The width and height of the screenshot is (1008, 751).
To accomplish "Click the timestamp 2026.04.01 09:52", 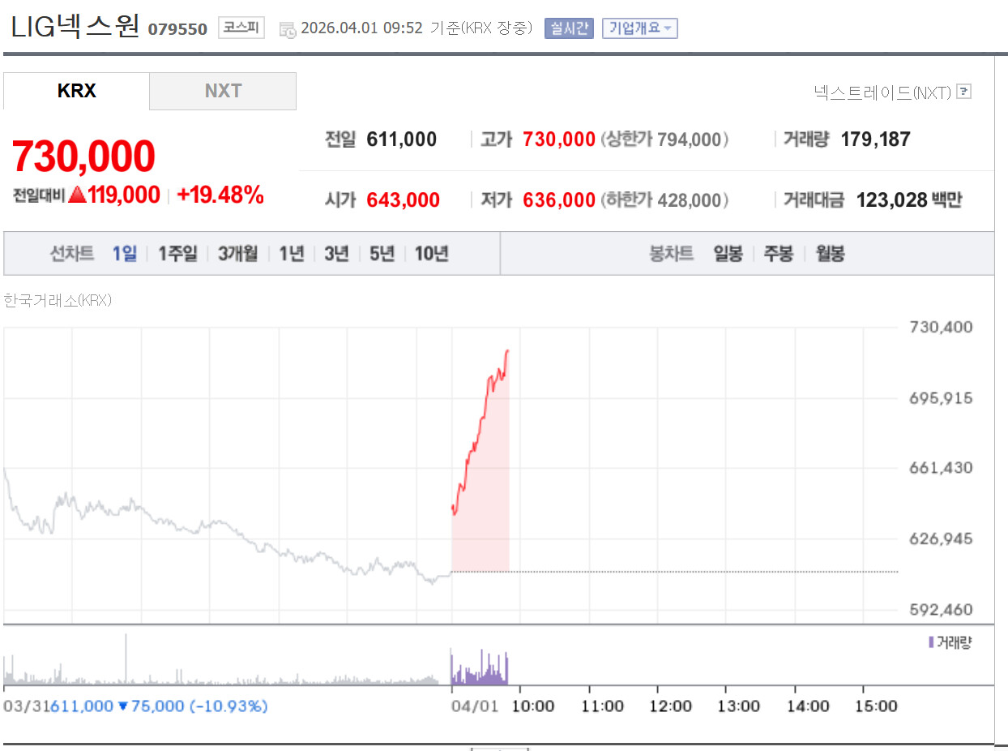I will pyautogui.click(x=362, y=28).
